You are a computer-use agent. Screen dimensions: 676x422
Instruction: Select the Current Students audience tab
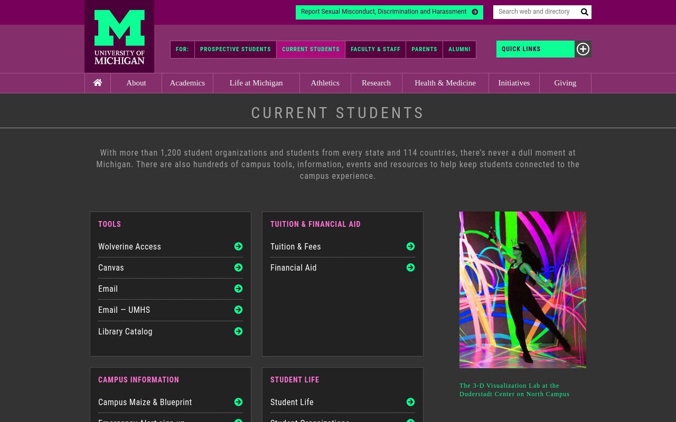coord(311,50)
